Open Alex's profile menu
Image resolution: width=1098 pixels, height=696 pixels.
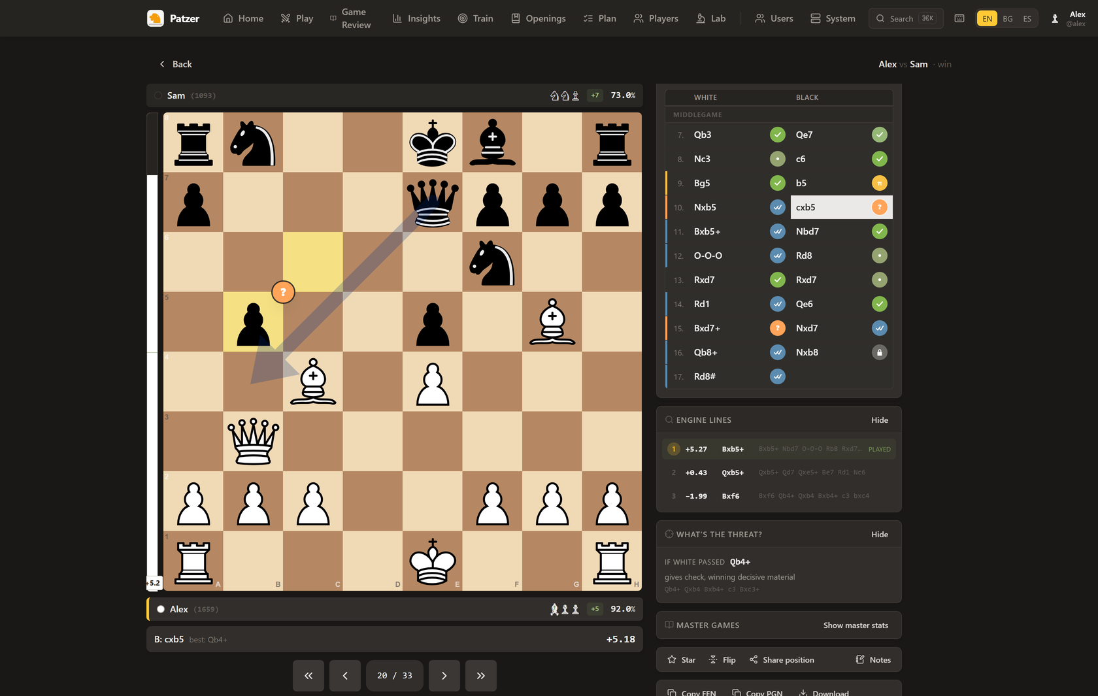click(1068, 18)
